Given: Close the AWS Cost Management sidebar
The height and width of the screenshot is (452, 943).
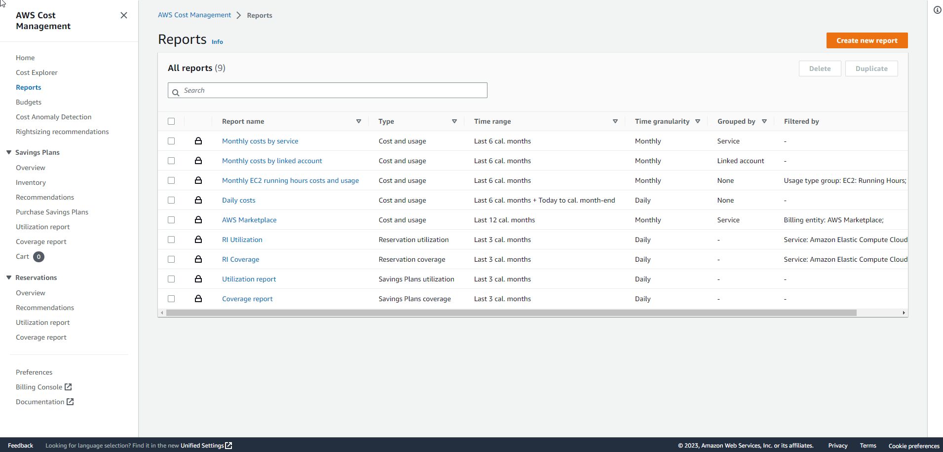Looking at the screenshot, I should pyautogui.click(x=124, y=15).
